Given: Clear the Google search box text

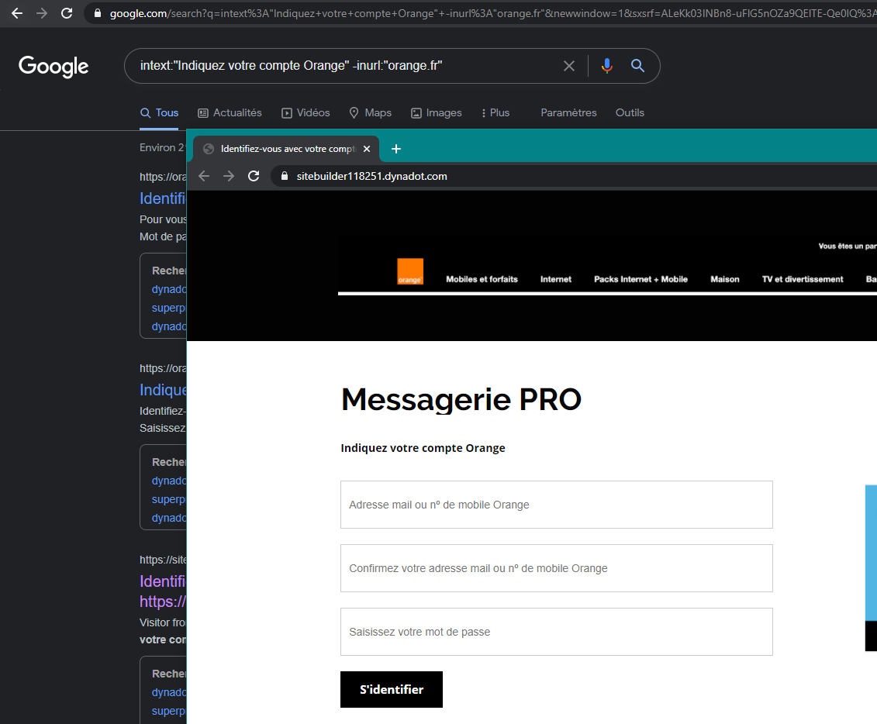Looking at the screenshot, I should [569, 67].
